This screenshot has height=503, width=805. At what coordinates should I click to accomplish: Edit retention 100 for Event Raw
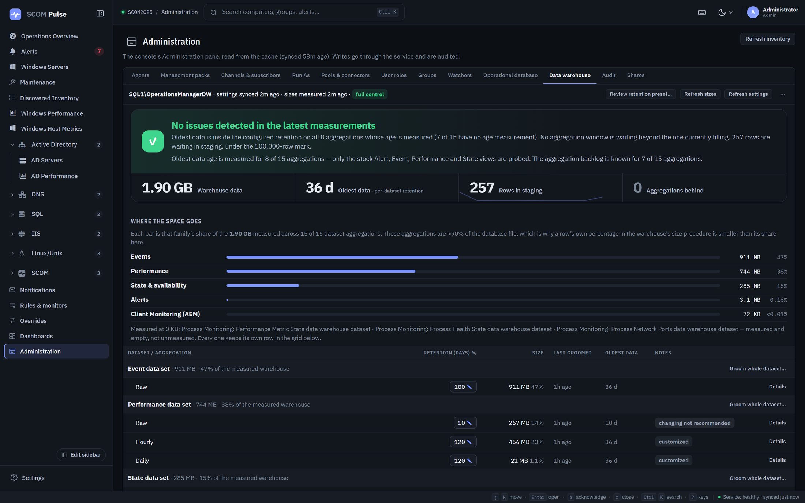[x=463, y=387]
